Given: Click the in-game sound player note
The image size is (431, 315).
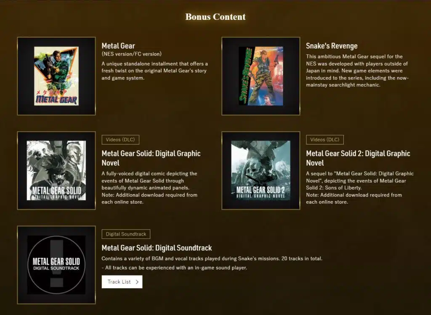Looking at the screenshot, I should click(174, 267).
